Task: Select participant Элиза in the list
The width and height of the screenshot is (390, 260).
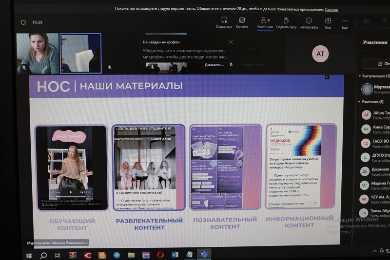Action: [x=375, y=213]
